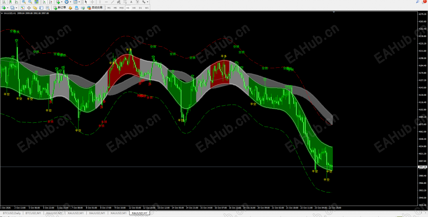
Task: Select the arrow cursor tool
Action: [x=87, y=2]
